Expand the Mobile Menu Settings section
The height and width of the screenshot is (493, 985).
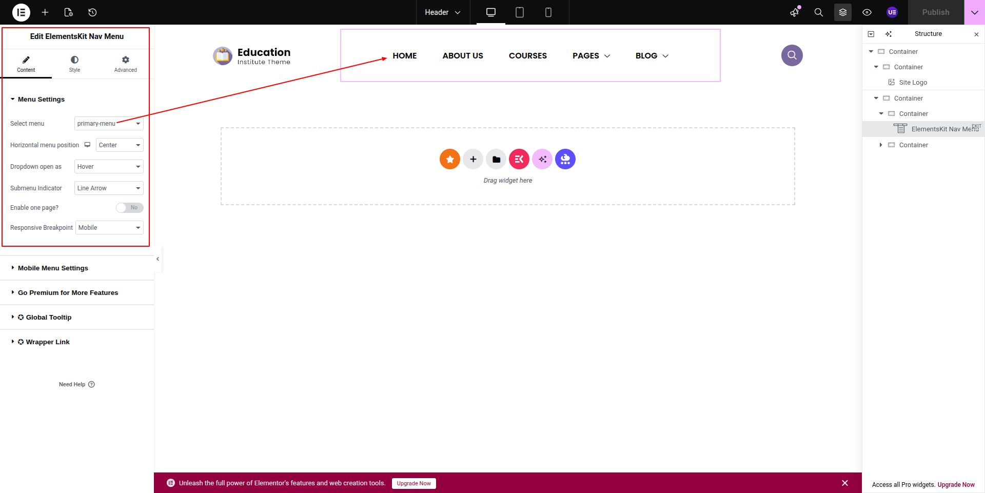(x=53, y=268)
